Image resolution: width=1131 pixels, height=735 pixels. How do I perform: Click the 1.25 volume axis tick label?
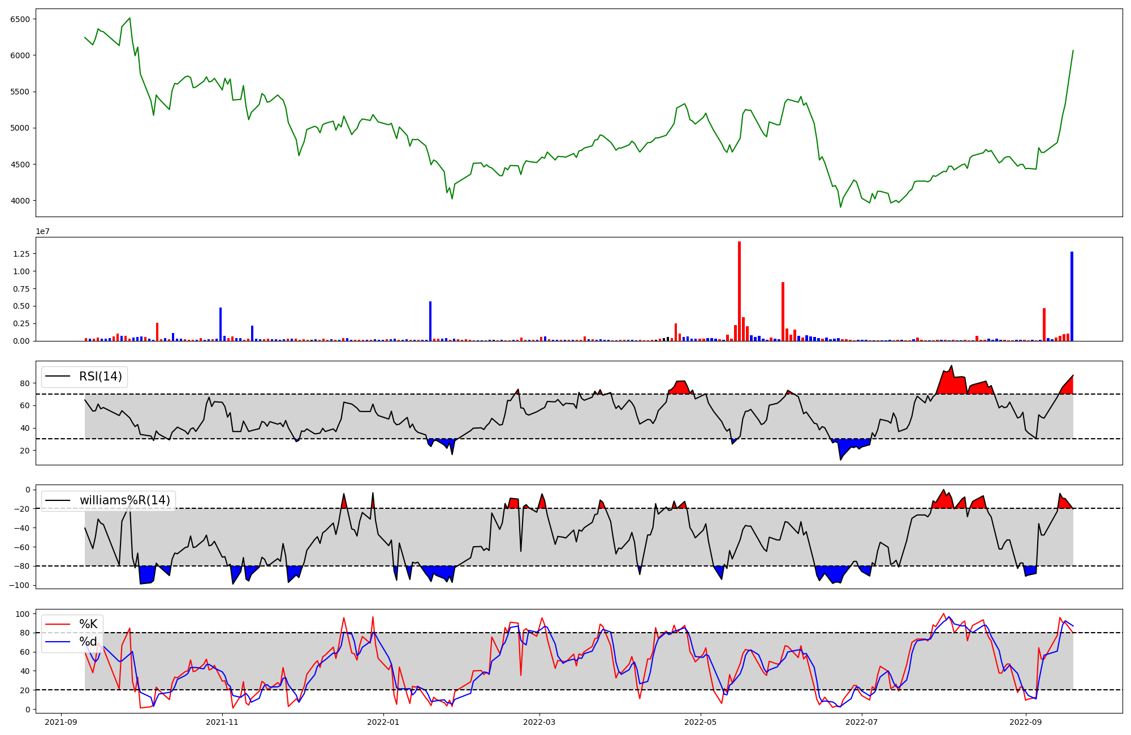tap(21, 254)
